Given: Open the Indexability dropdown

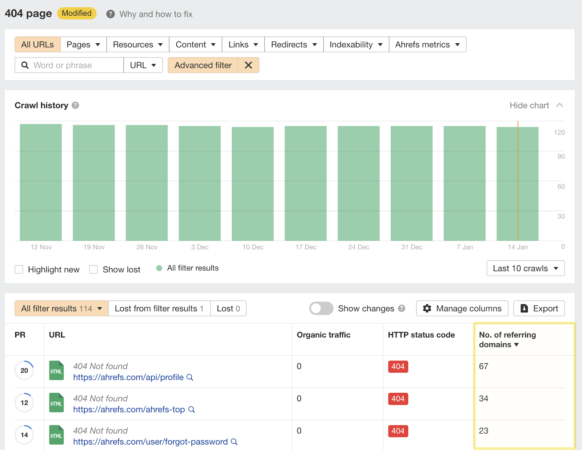Looking at the screenshot, I should point(356,44).
